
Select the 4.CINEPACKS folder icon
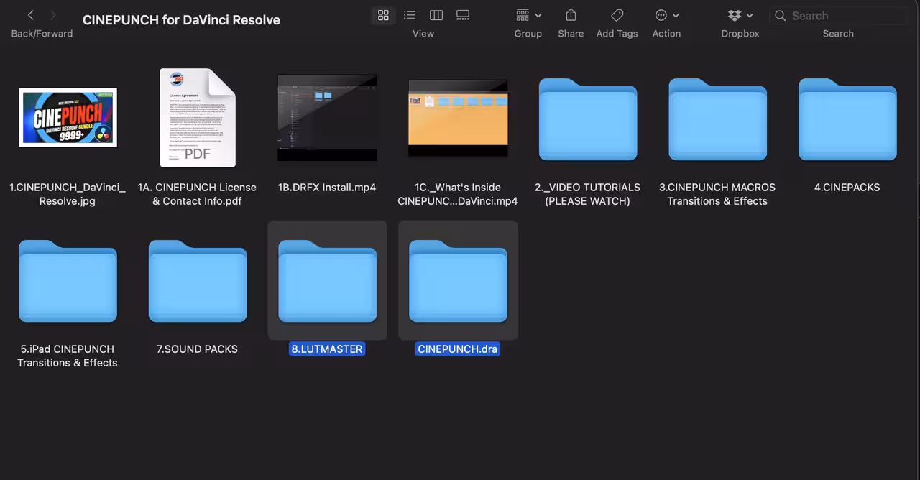point(847,119)
